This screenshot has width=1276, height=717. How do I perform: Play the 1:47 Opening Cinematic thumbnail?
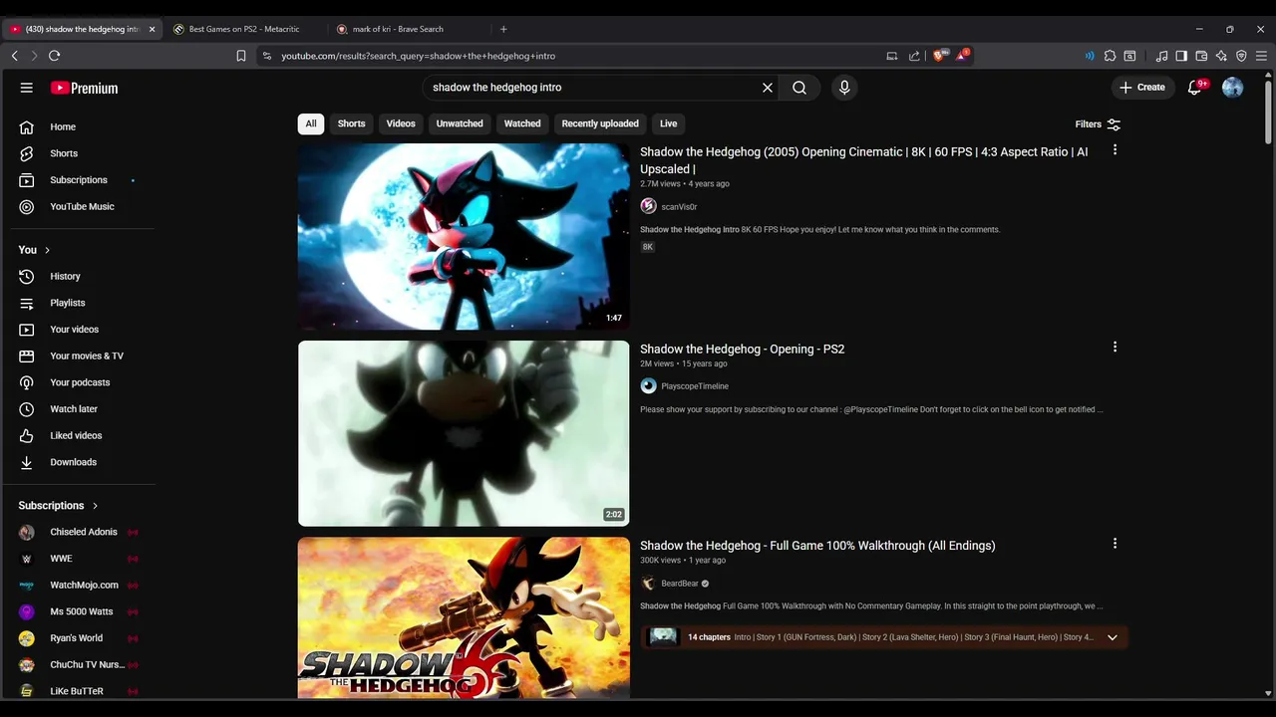(464, 236)
